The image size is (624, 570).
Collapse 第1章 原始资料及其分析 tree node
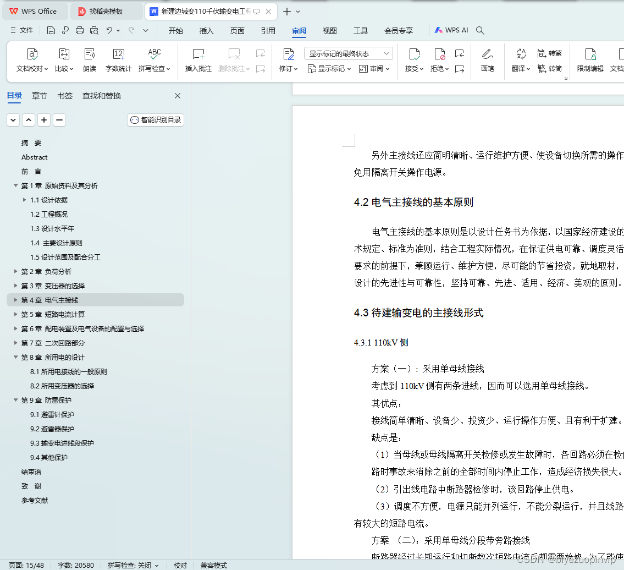click(15, 185)
